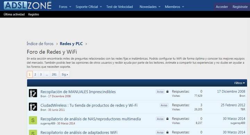Click Sig. next page button
Viewport: 250px width, 135px height.
click(x=65, y=74)
